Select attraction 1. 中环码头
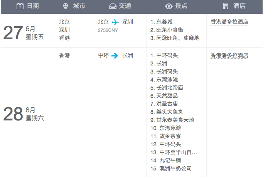The height and width of the screenshot is (177, 263). [164, 55]
